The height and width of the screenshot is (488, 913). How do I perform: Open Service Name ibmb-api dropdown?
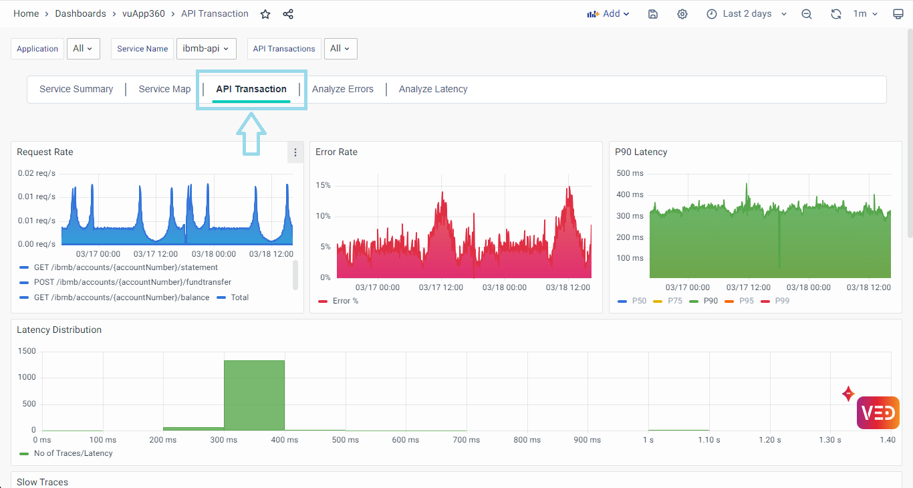click(206, 49)
